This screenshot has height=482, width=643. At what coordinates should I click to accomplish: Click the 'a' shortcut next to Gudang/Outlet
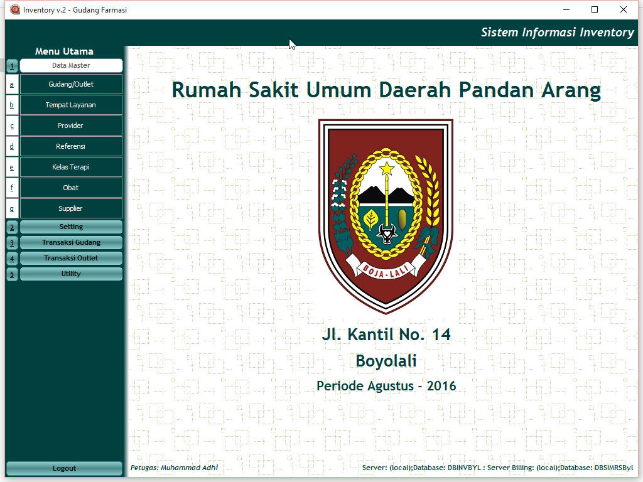coord(12,84)
